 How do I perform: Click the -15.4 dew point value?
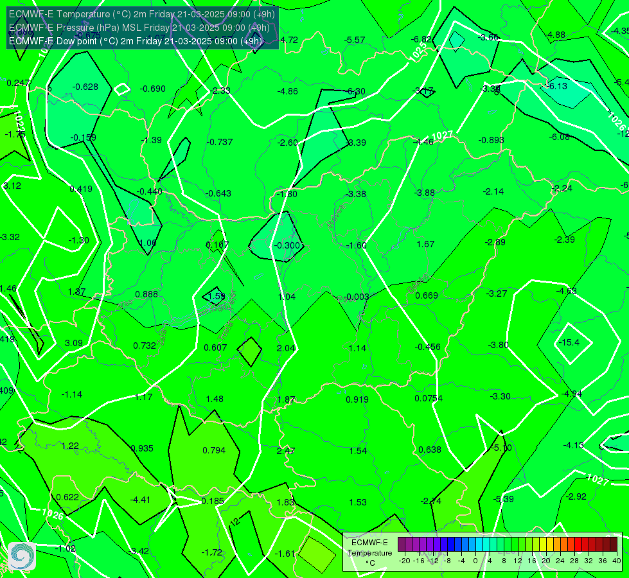(569, 342)
